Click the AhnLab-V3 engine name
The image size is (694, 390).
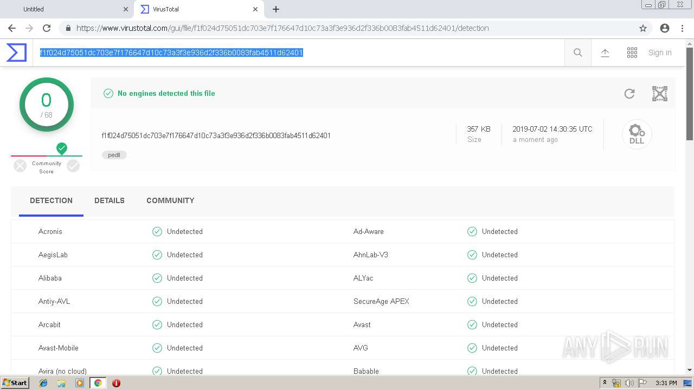coord(371,255)
